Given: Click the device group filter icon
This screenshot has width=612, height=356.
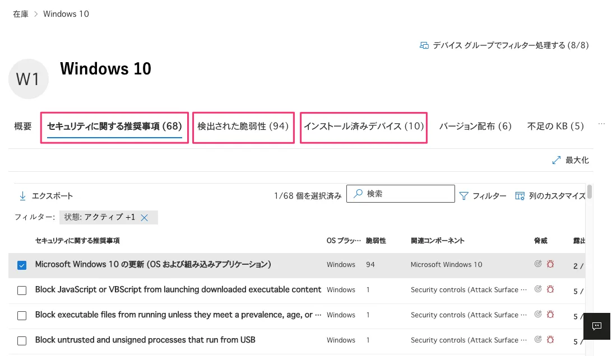Looking at the screenshot, I should point(424,45).
